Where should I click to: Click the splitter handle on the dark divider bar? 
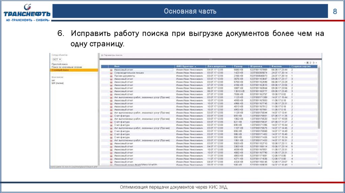click(211, 59)
